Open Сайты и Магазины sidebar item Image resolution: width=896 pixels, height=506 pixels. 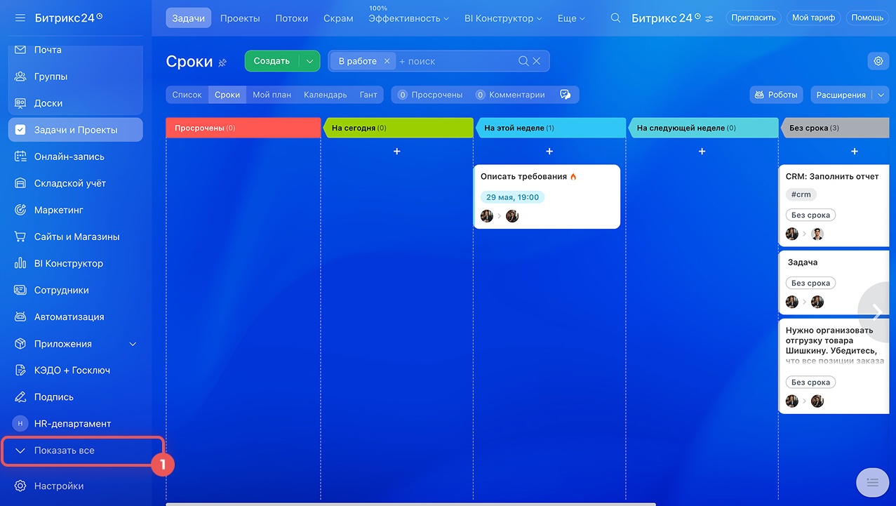[x=75, y=237]
